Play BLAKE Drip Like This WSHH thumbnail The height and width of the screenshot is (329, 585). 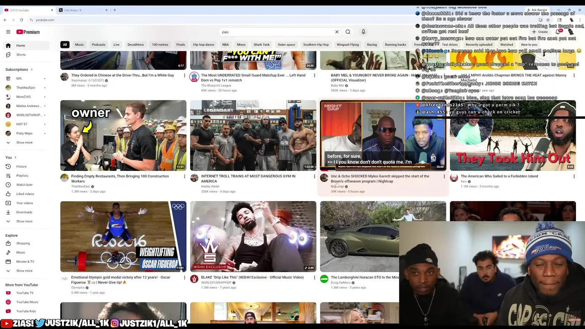[x=253, y=236]
